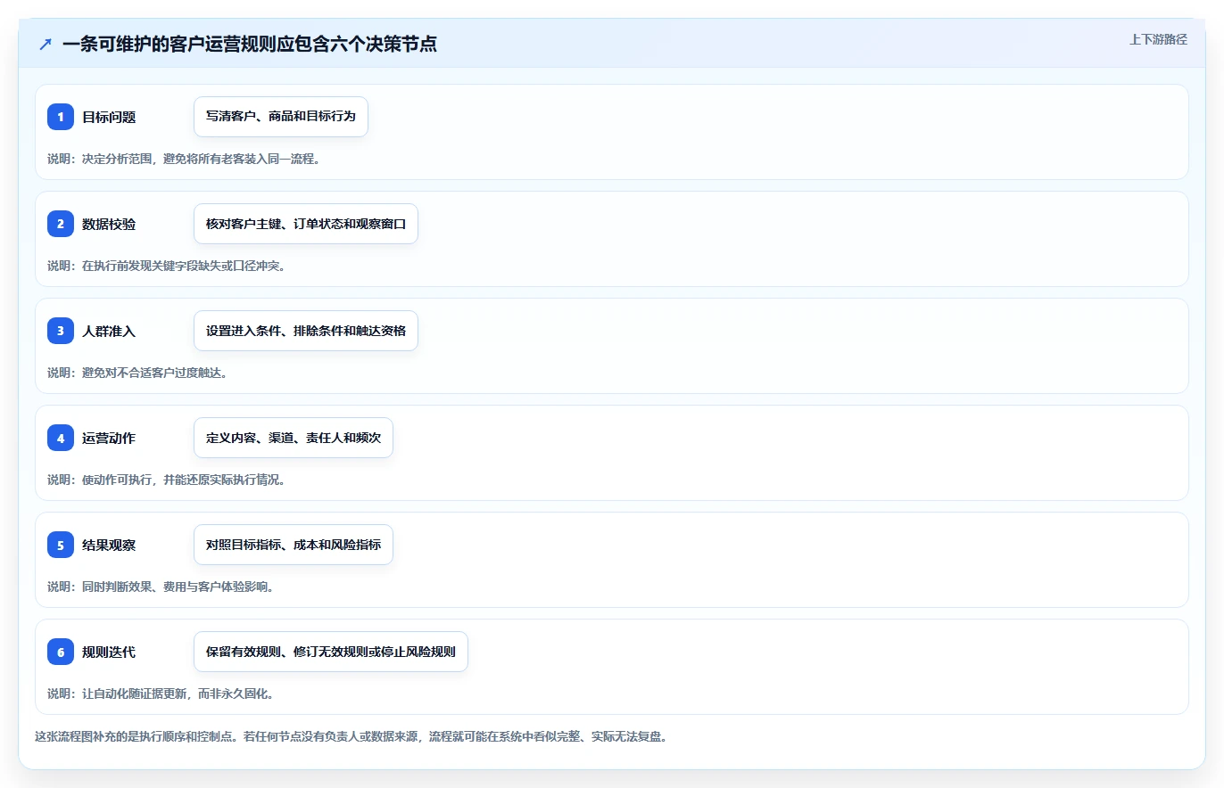Open the 核对客户主键、订单状态和观察窗口 chip

coord(306,224)
